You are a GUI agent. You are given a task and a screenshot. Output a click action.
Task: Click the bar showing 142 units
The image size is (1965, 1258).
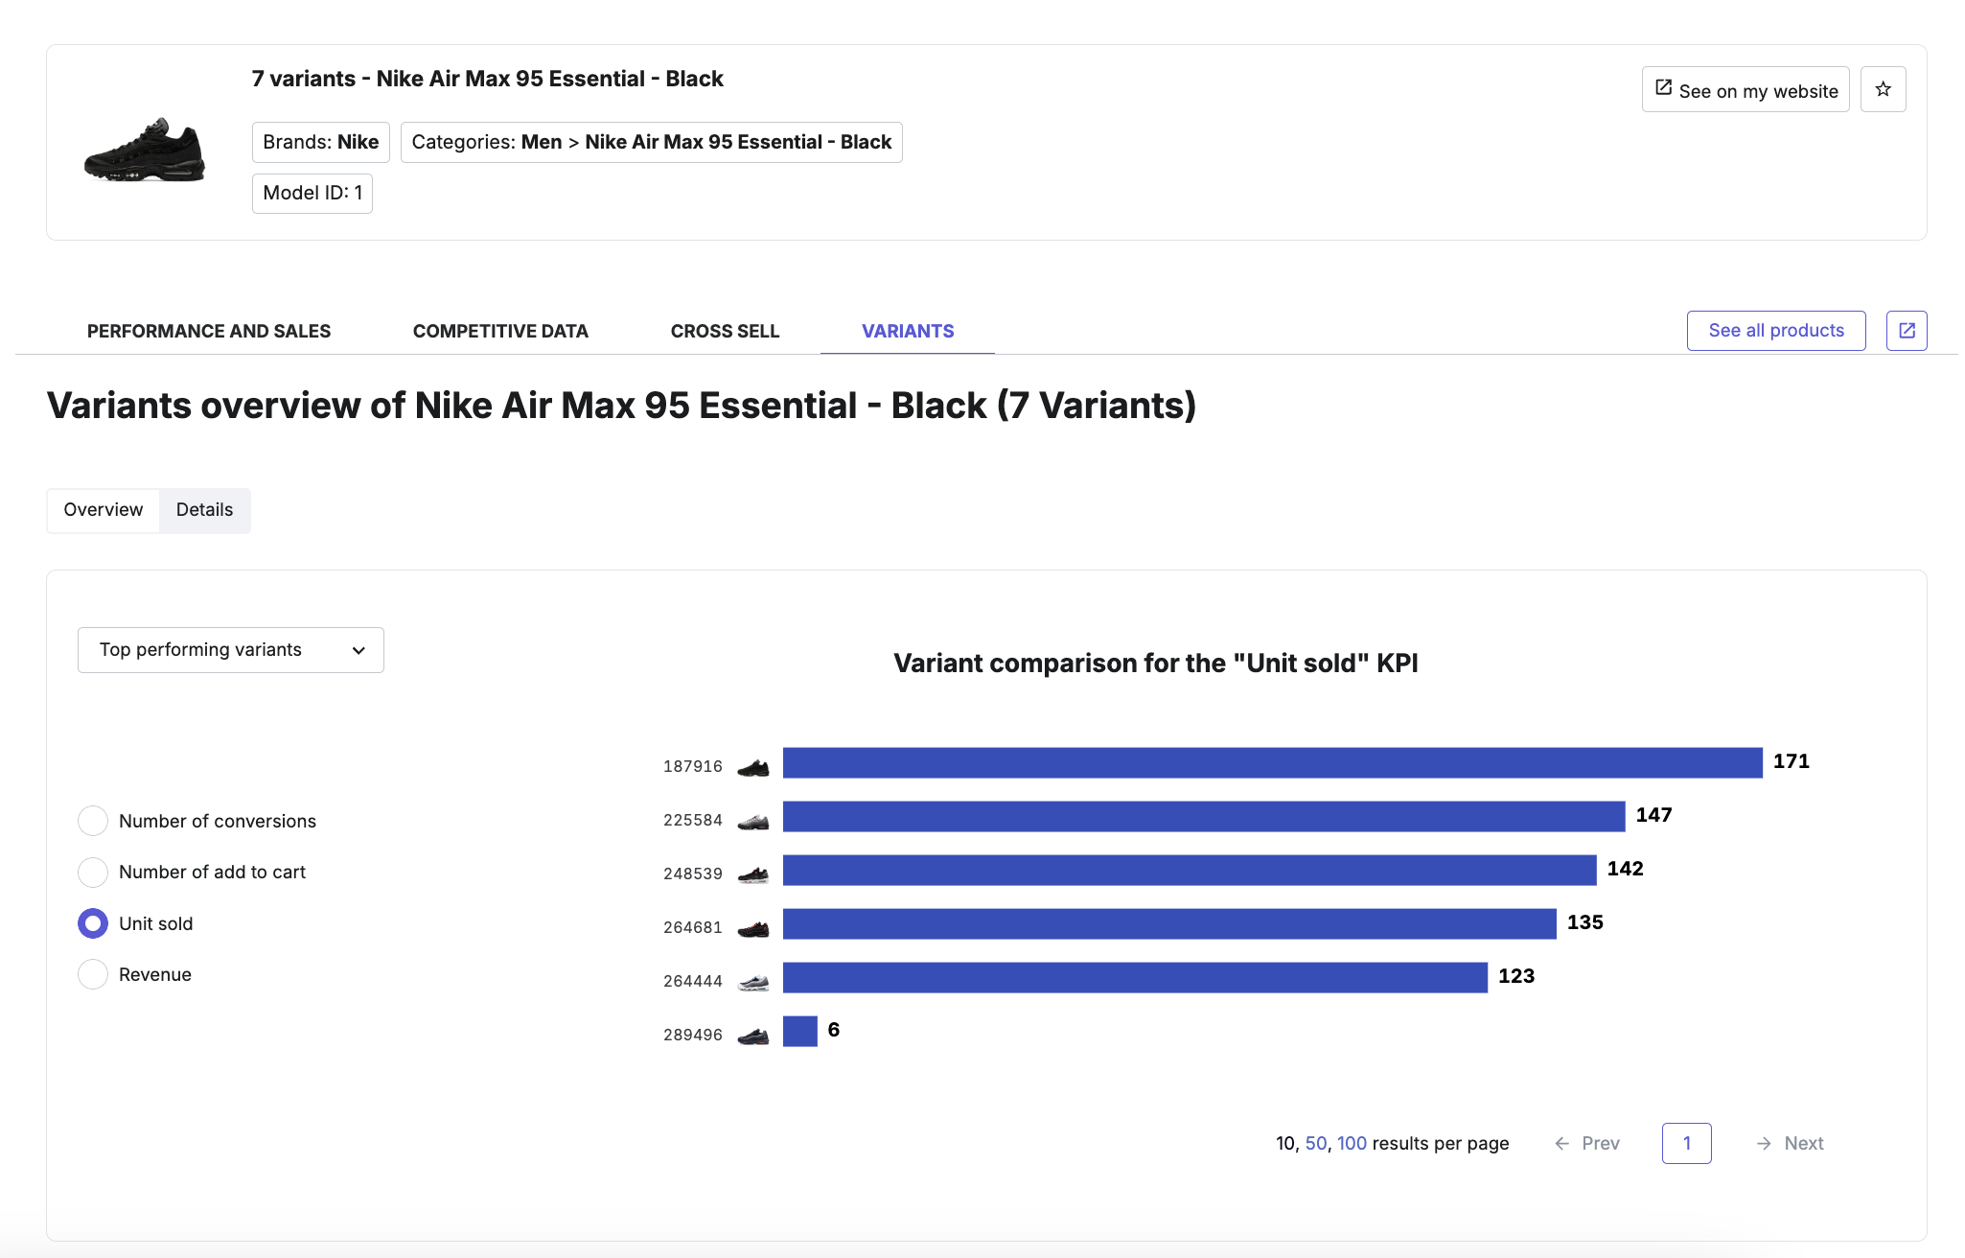coord(1190,870)
